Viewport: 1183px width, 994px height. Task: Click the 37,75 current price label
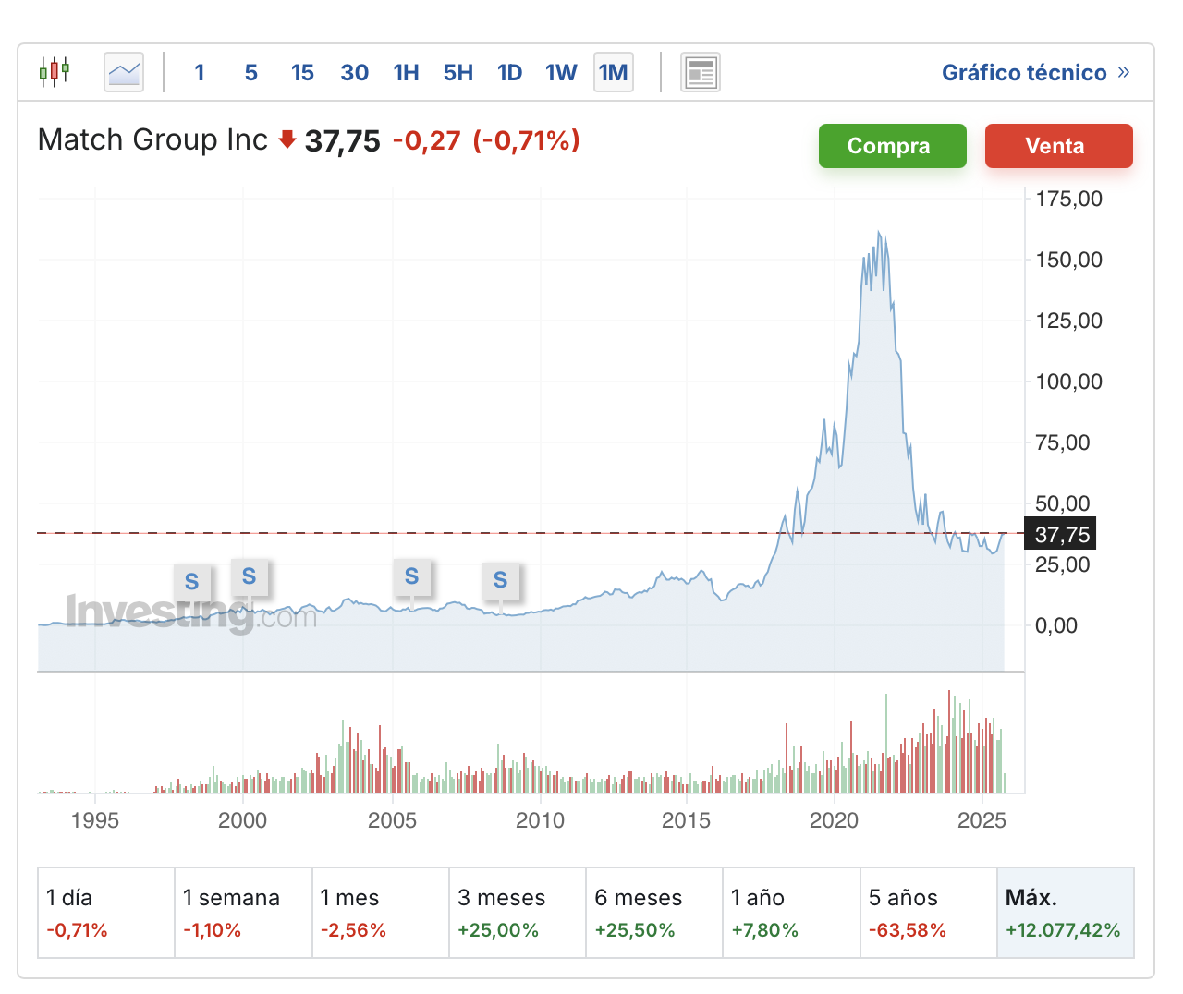1061,534
